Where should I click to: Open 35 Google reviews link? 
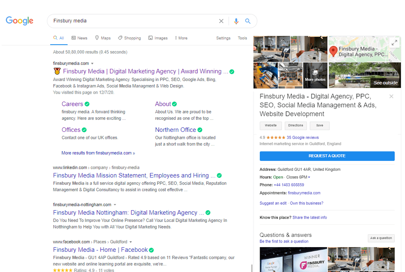303,138
